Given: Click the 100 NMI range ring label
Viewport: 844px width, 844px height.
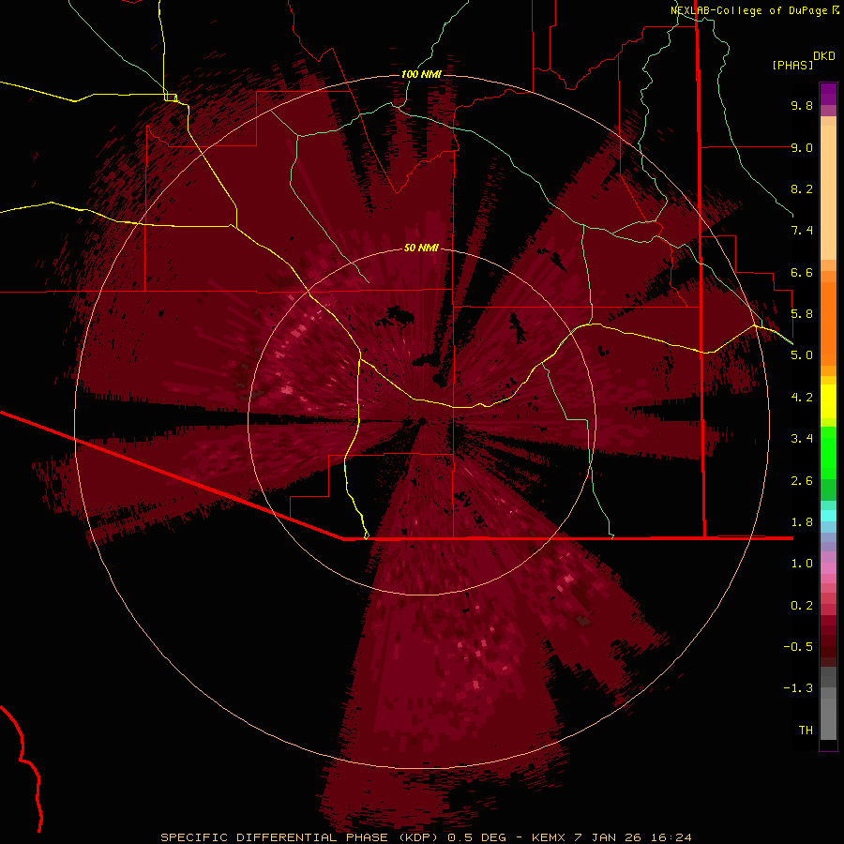Looking at the screenshot, I should [421, 74].
